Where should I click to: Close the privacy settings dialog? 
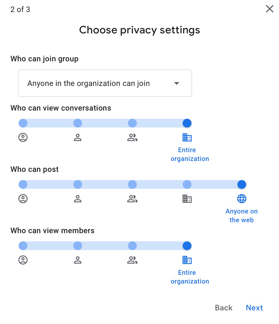pyautogui.click(x=270, y=9)
